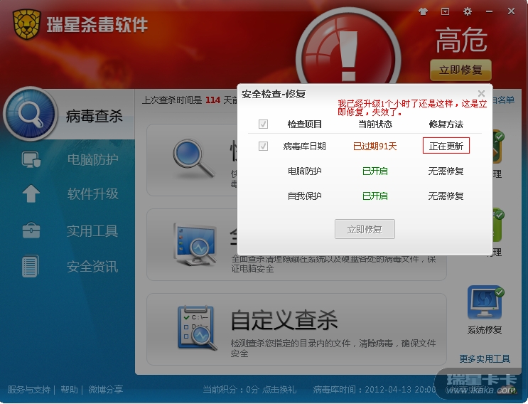This screenshot has height=404, width=528.
Task: Click the 高危 risk level label
Action: tap(461, 41)
